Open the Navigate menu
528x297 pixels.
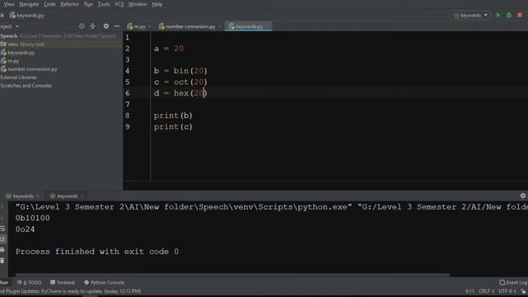(x=29, y=4)
